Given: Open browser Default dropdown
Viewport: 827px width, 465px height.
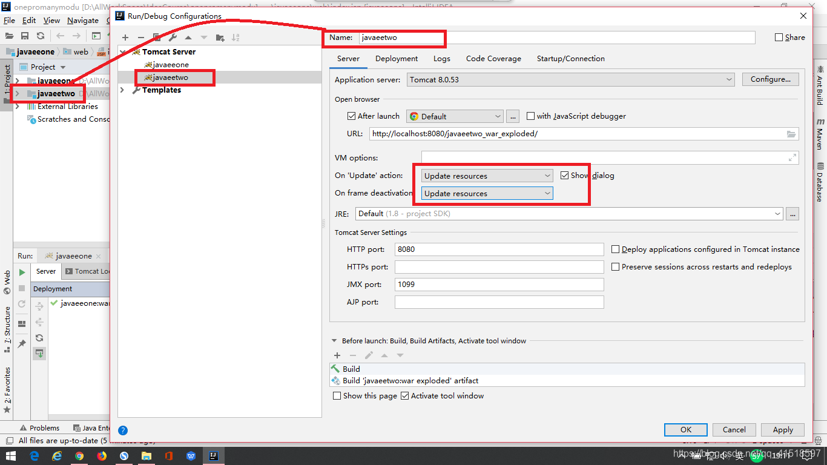Looking at the screenshot, I should (455, 116).
